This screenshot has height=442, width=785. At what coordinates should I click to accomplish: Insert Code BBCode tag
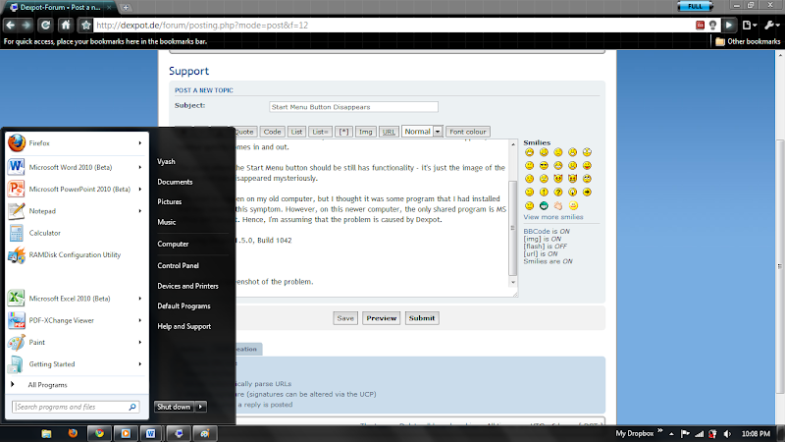coord(272,132)
